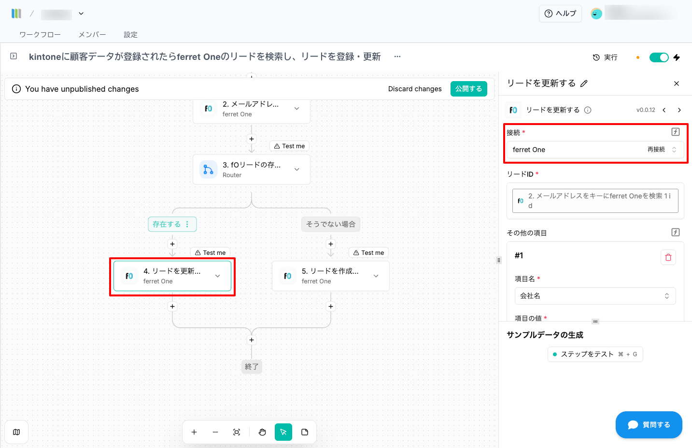Expand the step 4 リードを更新 chevron
Image resolution: width=692 pixels, height=448 pixels.
[218, 276]
